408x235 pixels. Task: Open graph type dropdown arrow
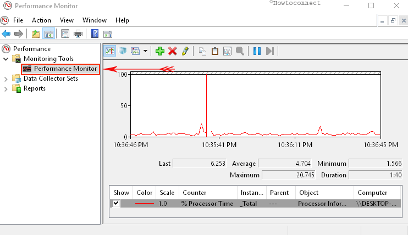(x=146, y=51)
